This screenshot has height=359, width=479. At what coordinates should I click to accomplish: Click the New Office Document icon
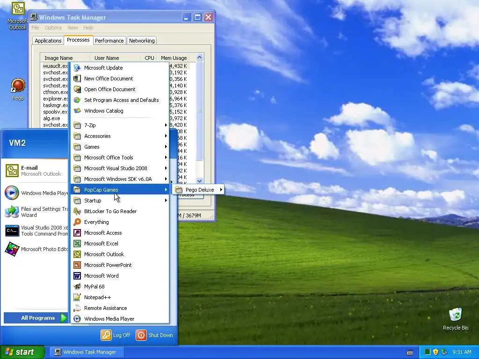[77, 79]
